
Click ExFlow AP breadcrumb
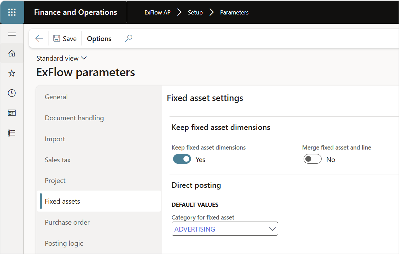click(158, 12)
